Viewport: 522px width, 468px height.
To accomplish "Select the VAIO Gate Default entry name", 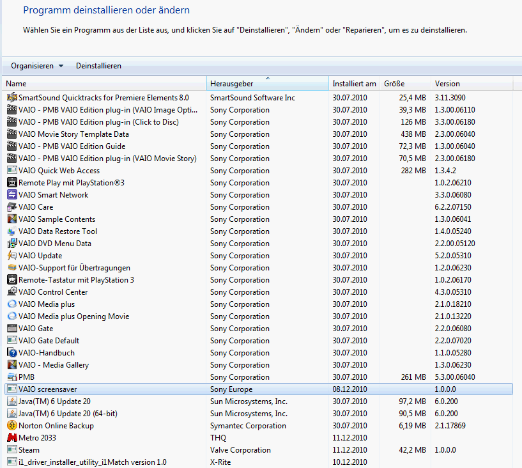I will pyautogui.click(x=49, y=341).
